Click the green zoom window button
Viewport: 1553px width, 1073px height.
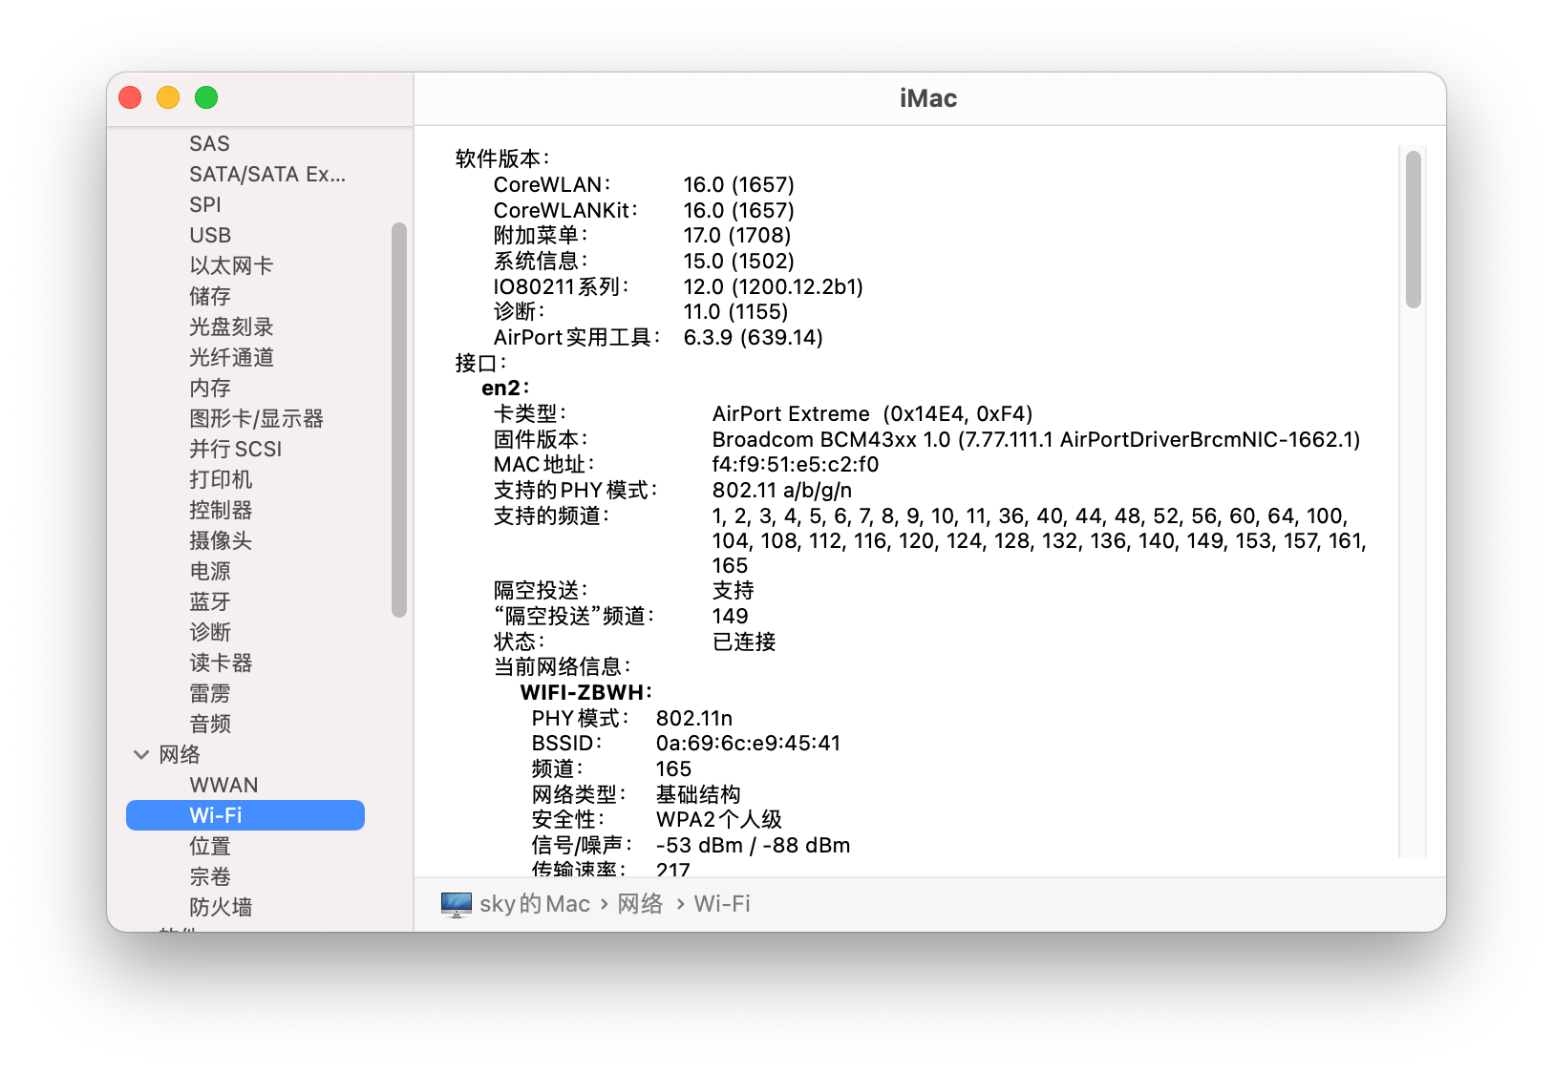click(x=206, y=97)
